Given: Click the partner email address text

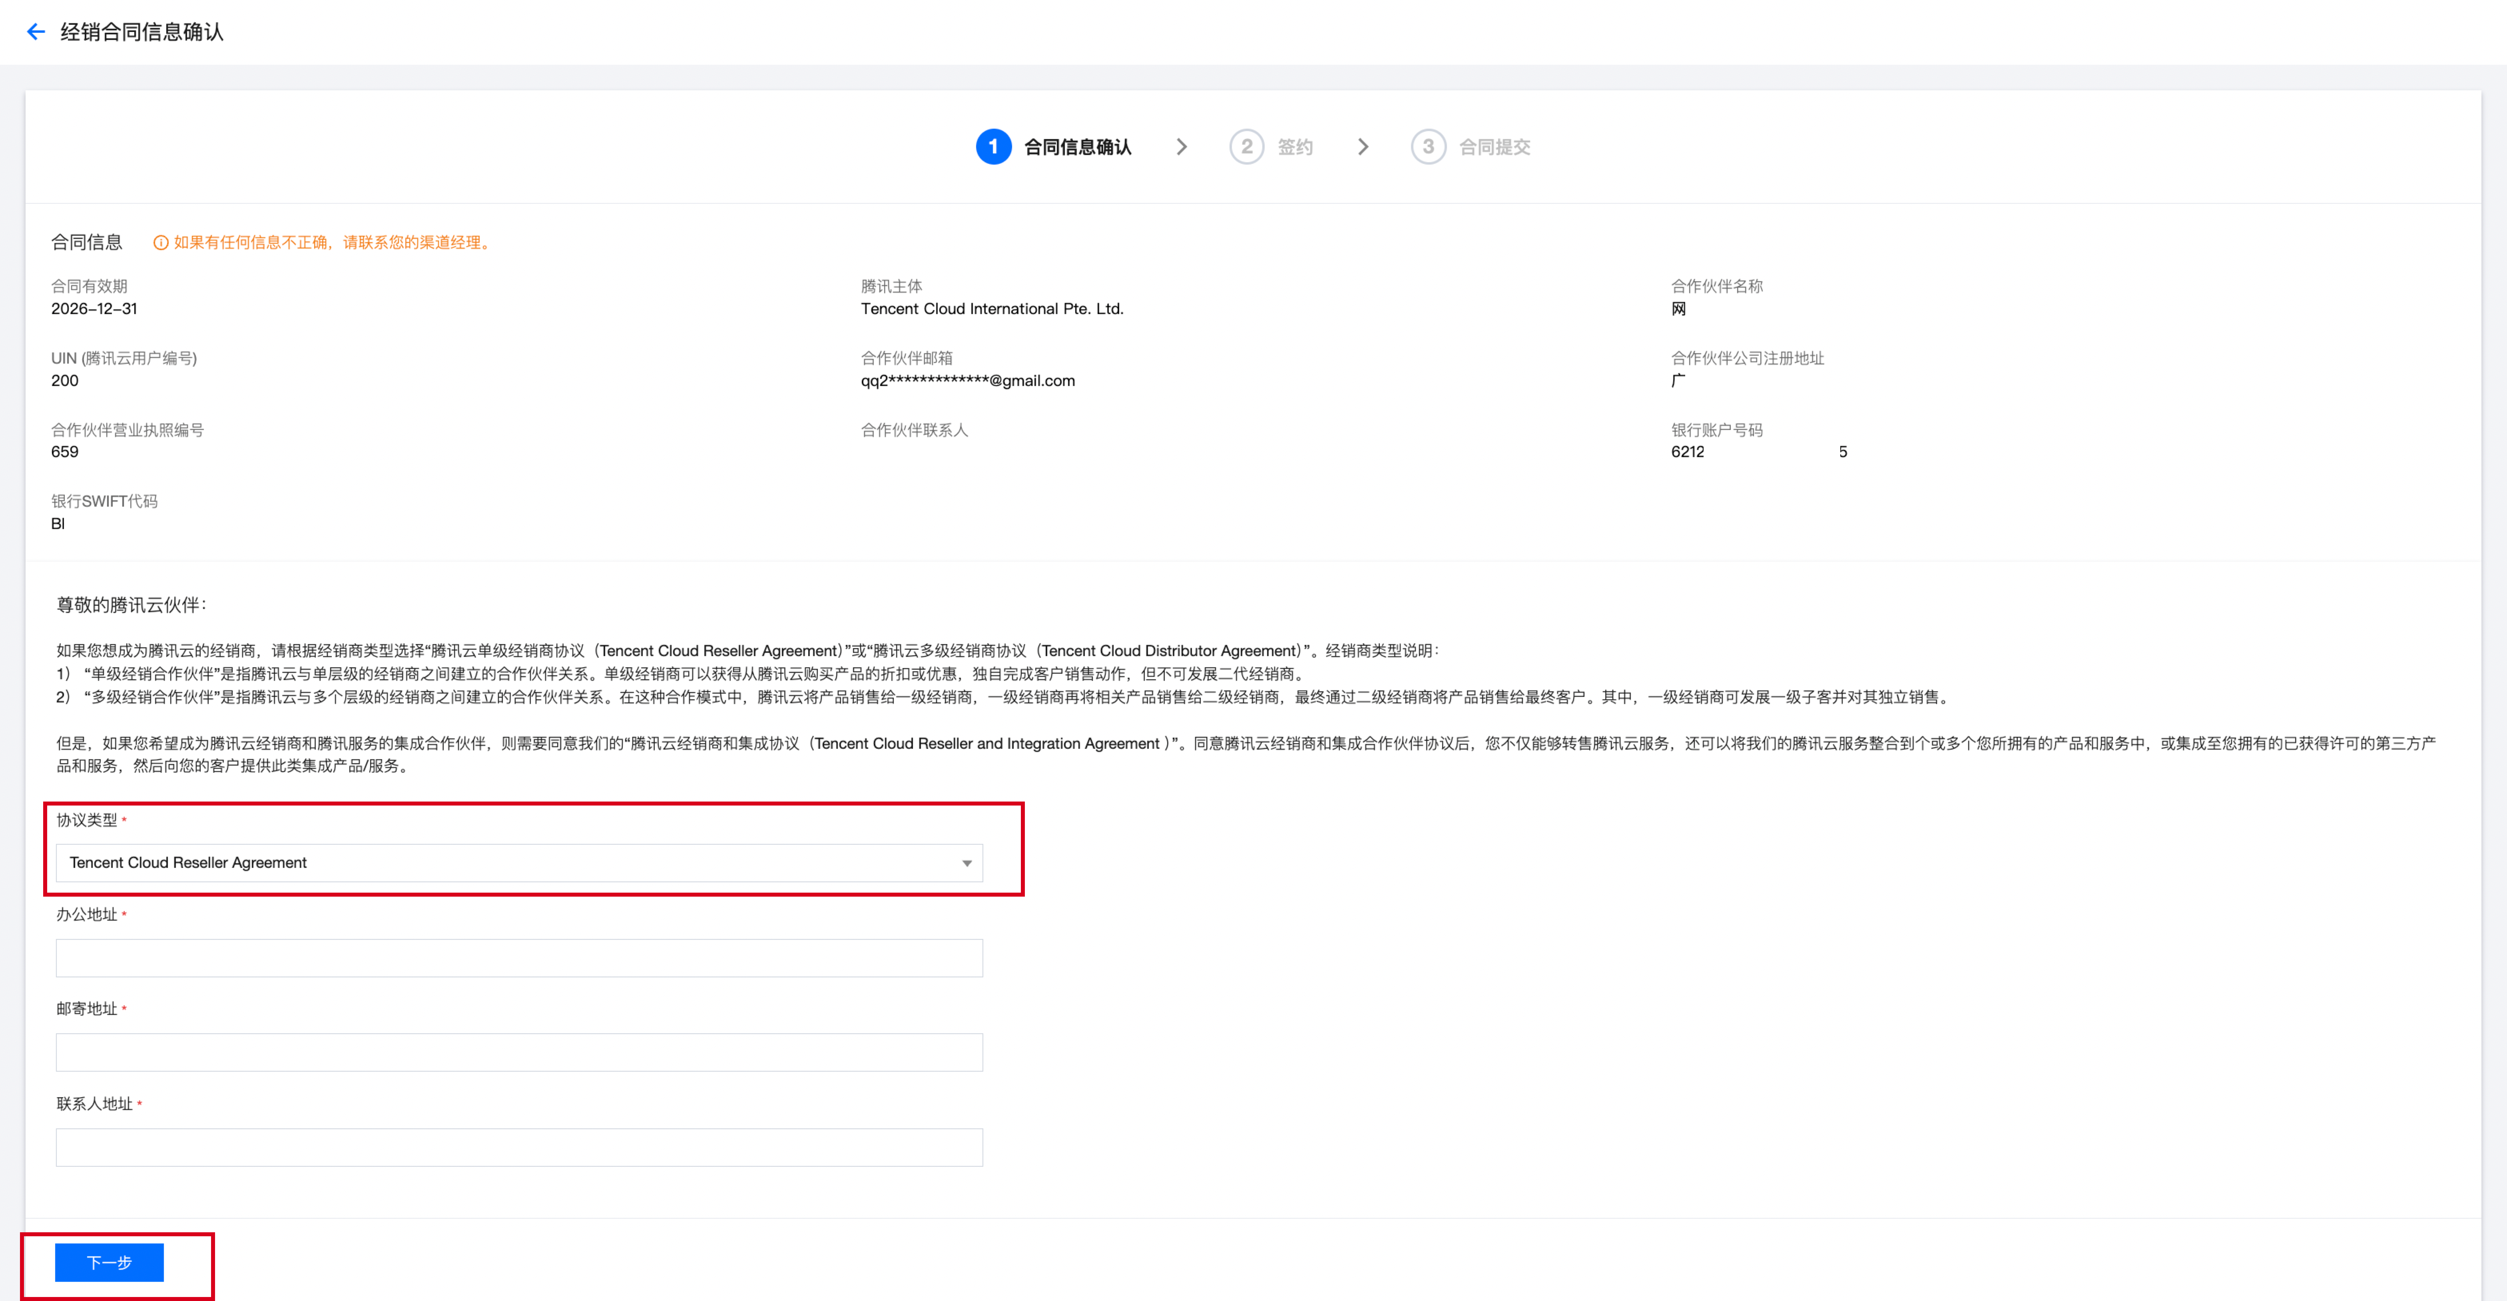Looking at the screenshot, I should [967, 380].
